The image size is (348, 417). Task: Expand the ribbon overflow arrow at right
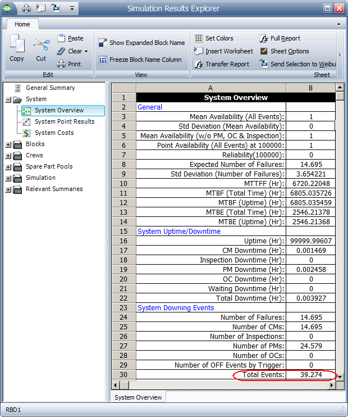coord(340,55)
